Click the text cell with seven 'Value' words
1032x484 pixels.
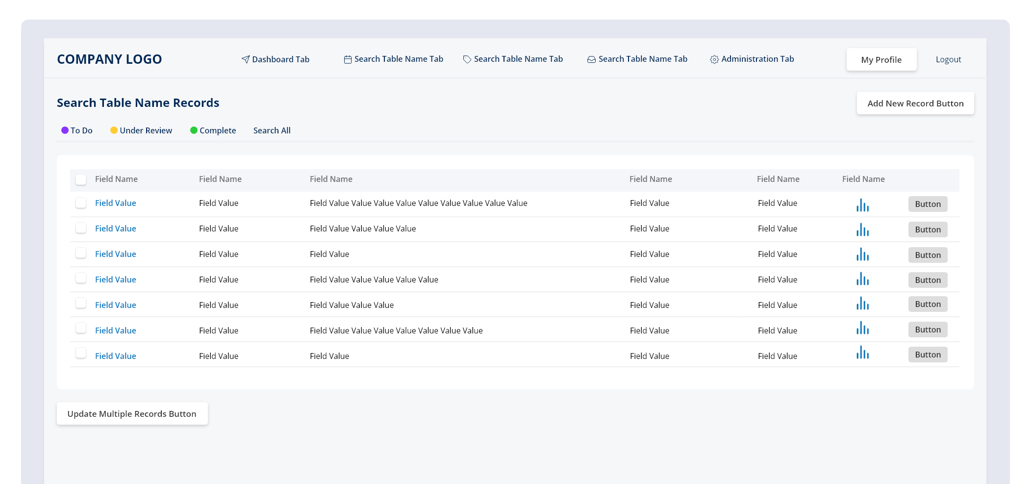396,331
